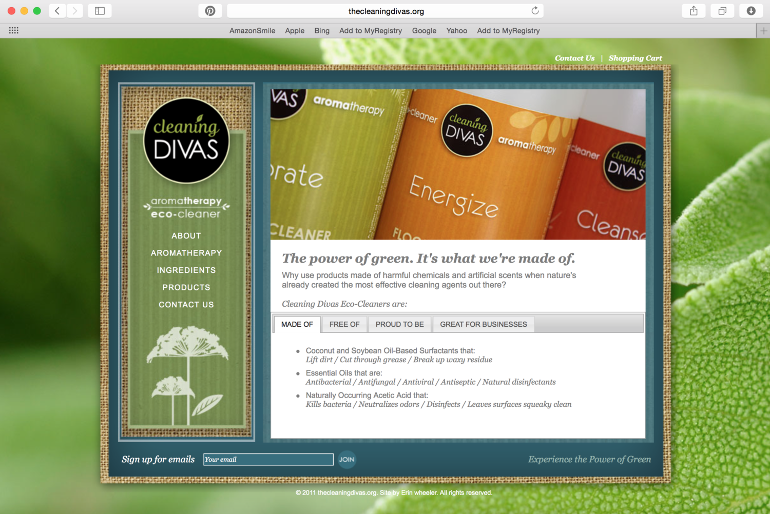Click the thecleaningdivas.org address bar
This screenshot has width=770, height=514.
[x=386, y=11]
